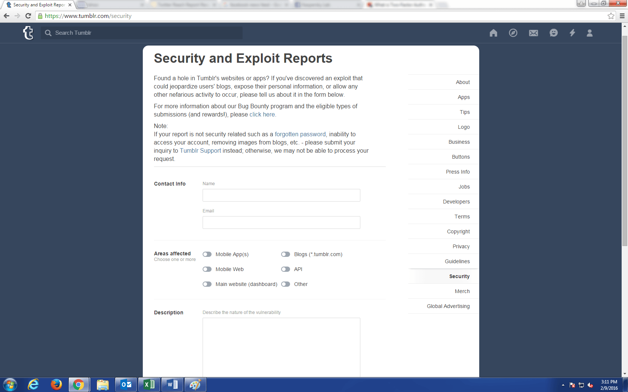Open the Messaging smiley face icon
The image size is (628, 392).
(x=554, y=33)
